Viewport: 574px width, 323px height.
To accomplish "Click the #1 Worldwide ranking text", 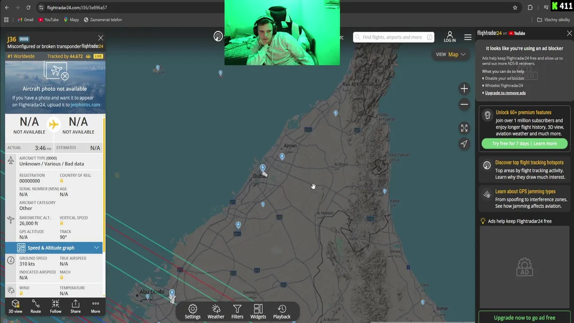I will coord(21,57).
